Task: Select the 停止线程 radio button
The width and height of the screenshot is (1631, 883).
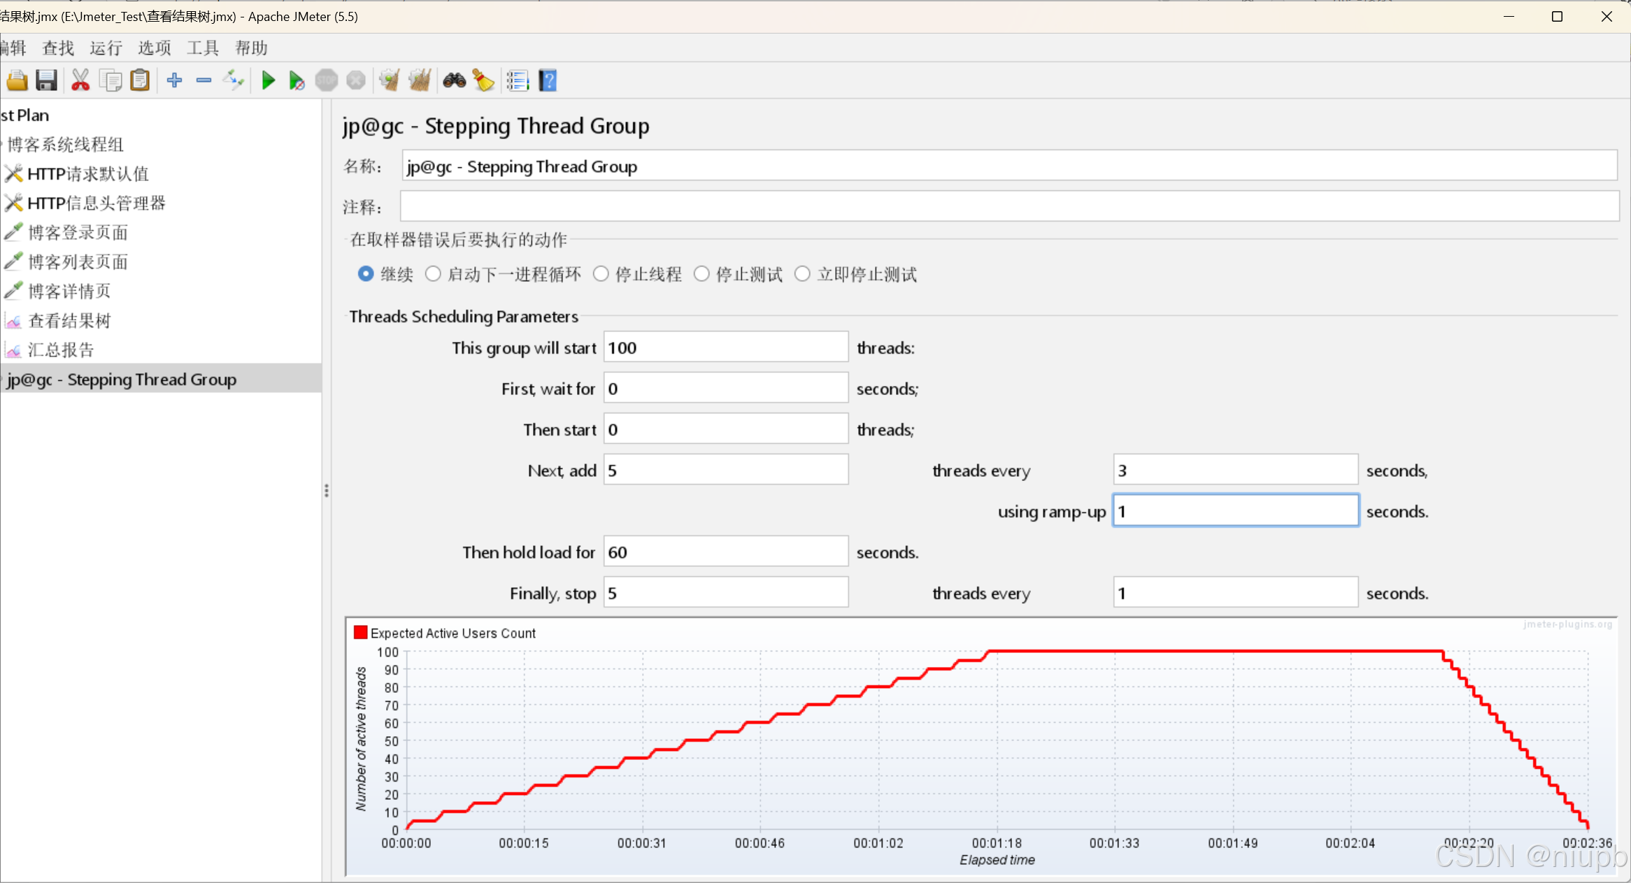Action: (601, 274)
